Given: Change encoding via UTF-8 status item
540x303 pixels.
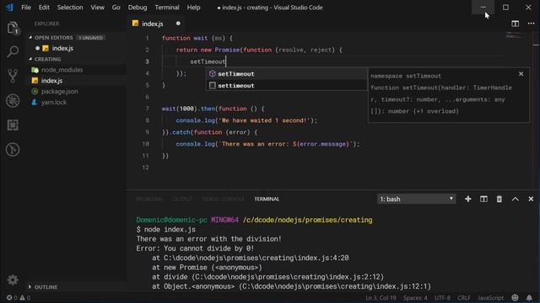Looking at the screenshot, I should click(442, 298).
